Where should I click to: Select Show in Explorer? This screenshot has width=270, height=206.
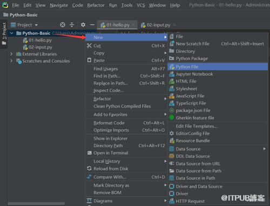pyautogui.click(x=126, y=138)
